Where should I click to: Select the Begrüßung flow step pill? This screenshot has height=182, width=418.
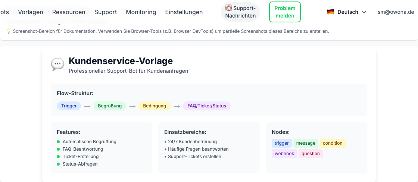(x=110, y=106)
